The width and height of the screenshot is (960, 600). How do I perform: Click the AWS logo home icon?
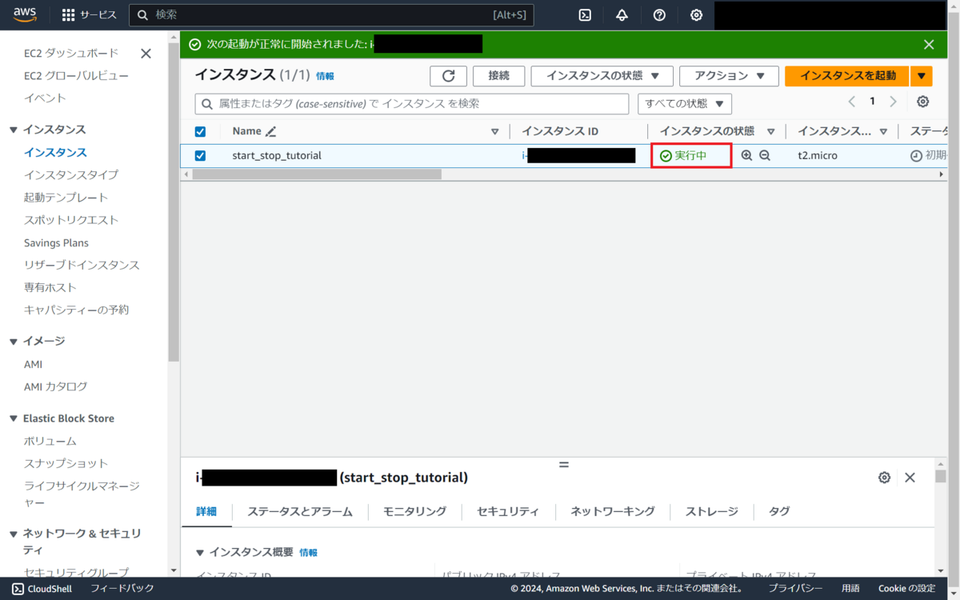coord(25,14)
